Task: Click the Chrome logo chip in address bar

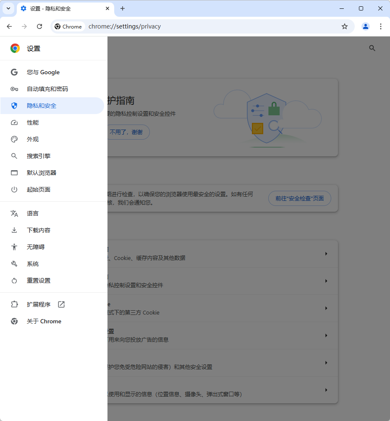Action: 68,26
